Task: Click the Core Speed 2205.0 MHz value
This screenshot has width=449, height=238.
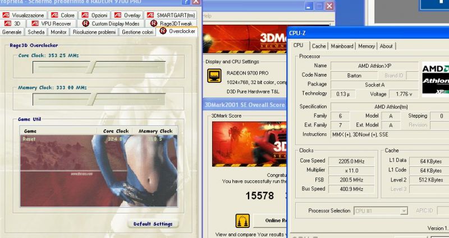Action: (351, 161)
